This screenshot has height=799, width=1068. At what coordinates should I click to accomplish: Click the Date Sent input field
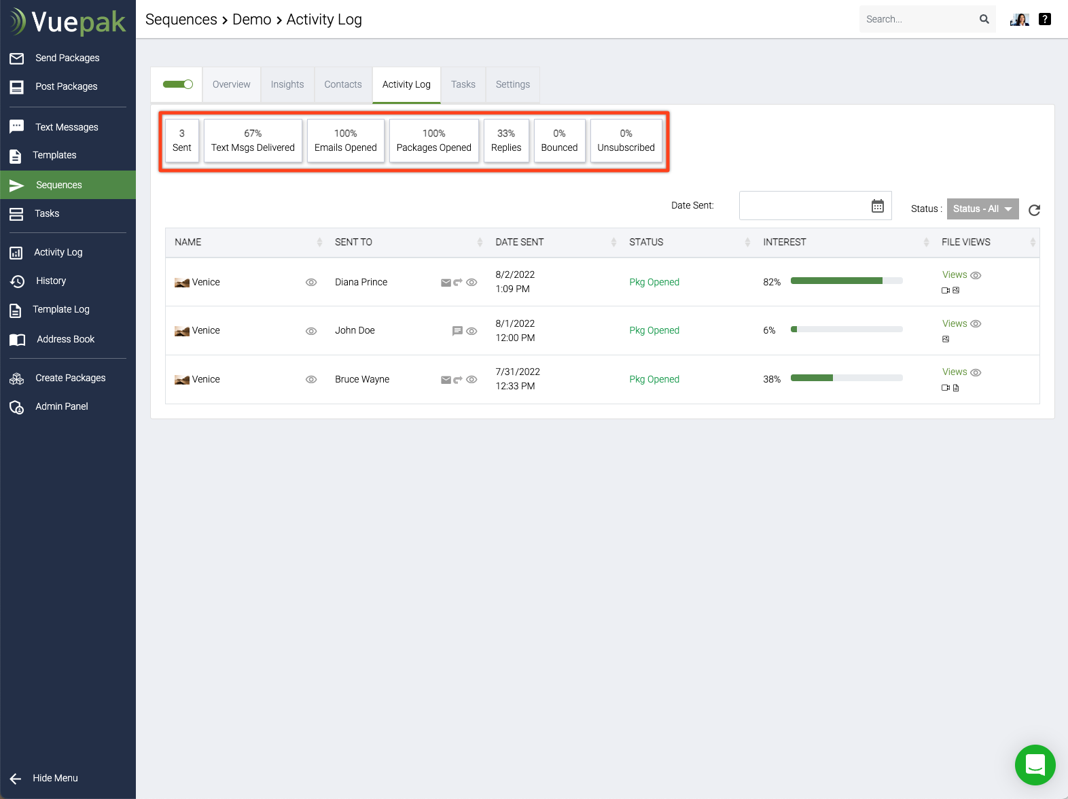click(802, 206)
